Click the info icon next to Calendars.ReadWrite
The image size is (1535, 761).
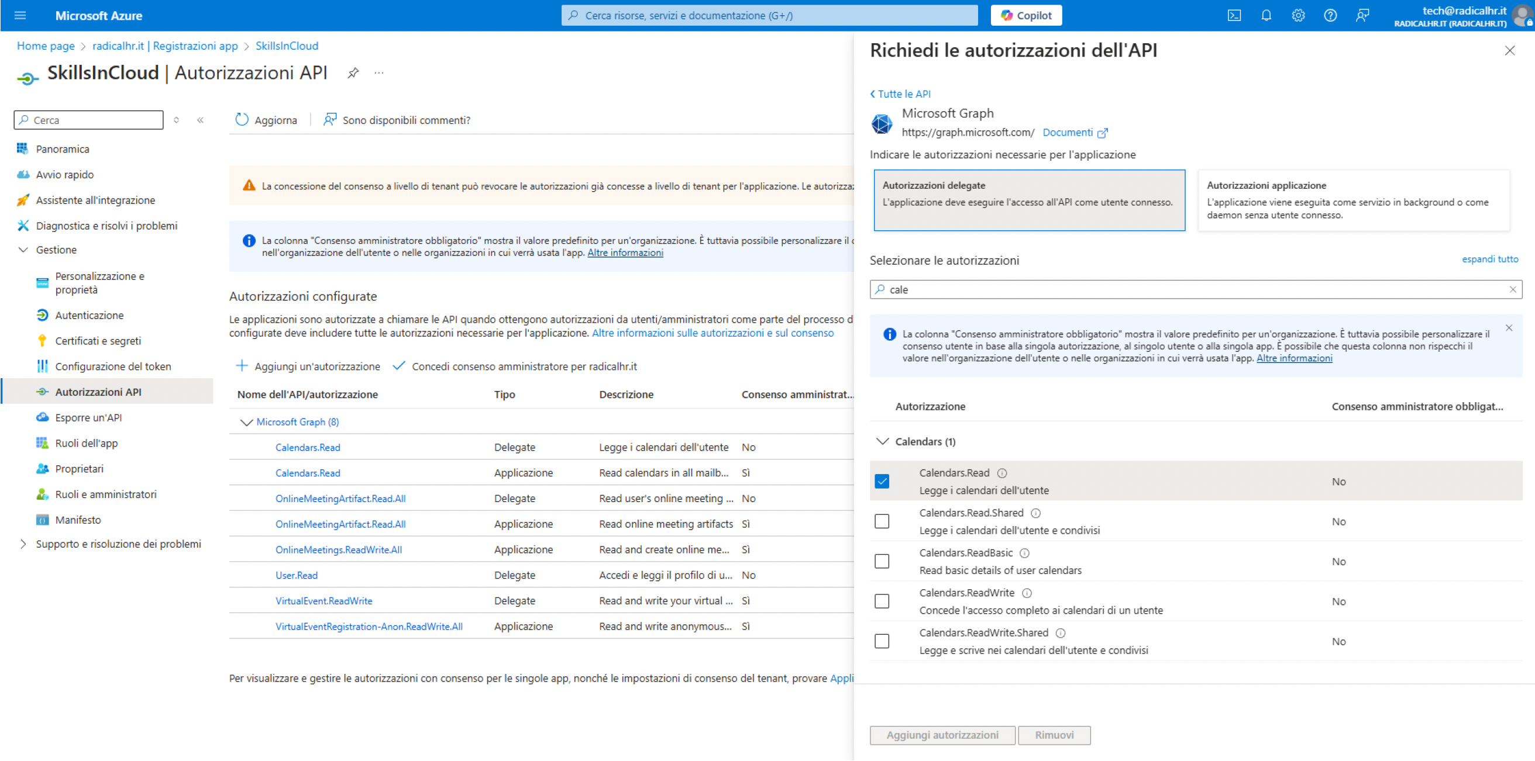(x=1027, y=593)
